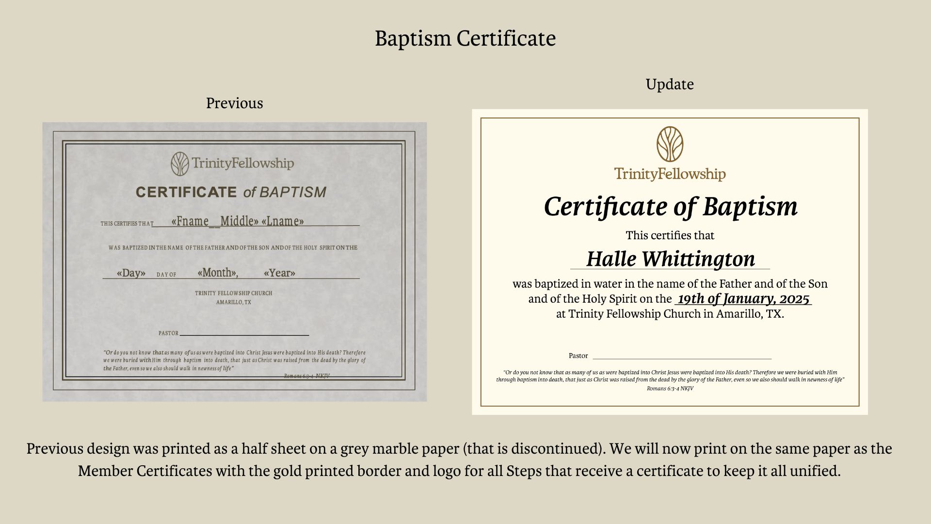Image resolution: width=931 pixels, height=524 pixels.
Task: Click the Romans 6:3-4 NKJV reference on updated certificate
Action: click(x=670, y=389)
